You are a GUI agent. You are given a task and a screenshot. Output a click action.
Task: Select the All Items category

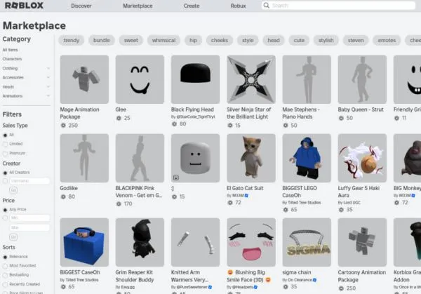tap(11, 50)
